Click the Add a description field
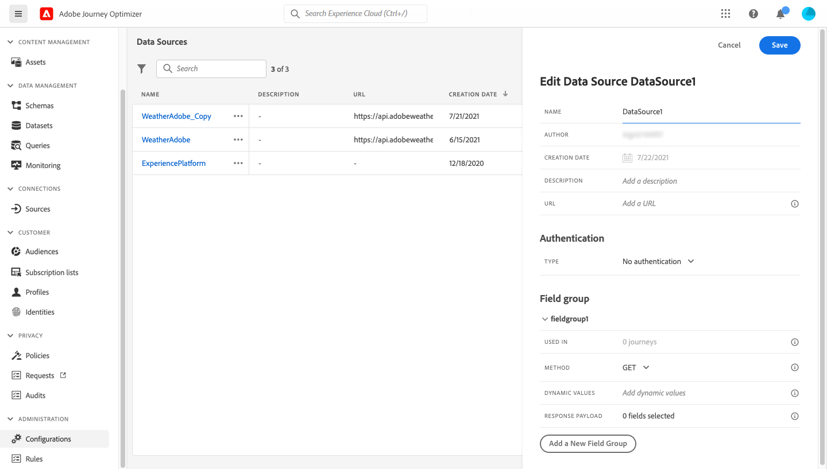The height and width of the screenshot is (469, 827). point(650,181)
